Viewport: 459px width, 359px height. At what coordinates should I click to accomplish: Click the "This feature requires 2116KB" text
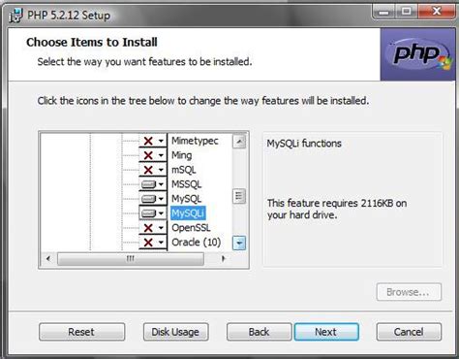pyautogui.click(x=330, y=204)
